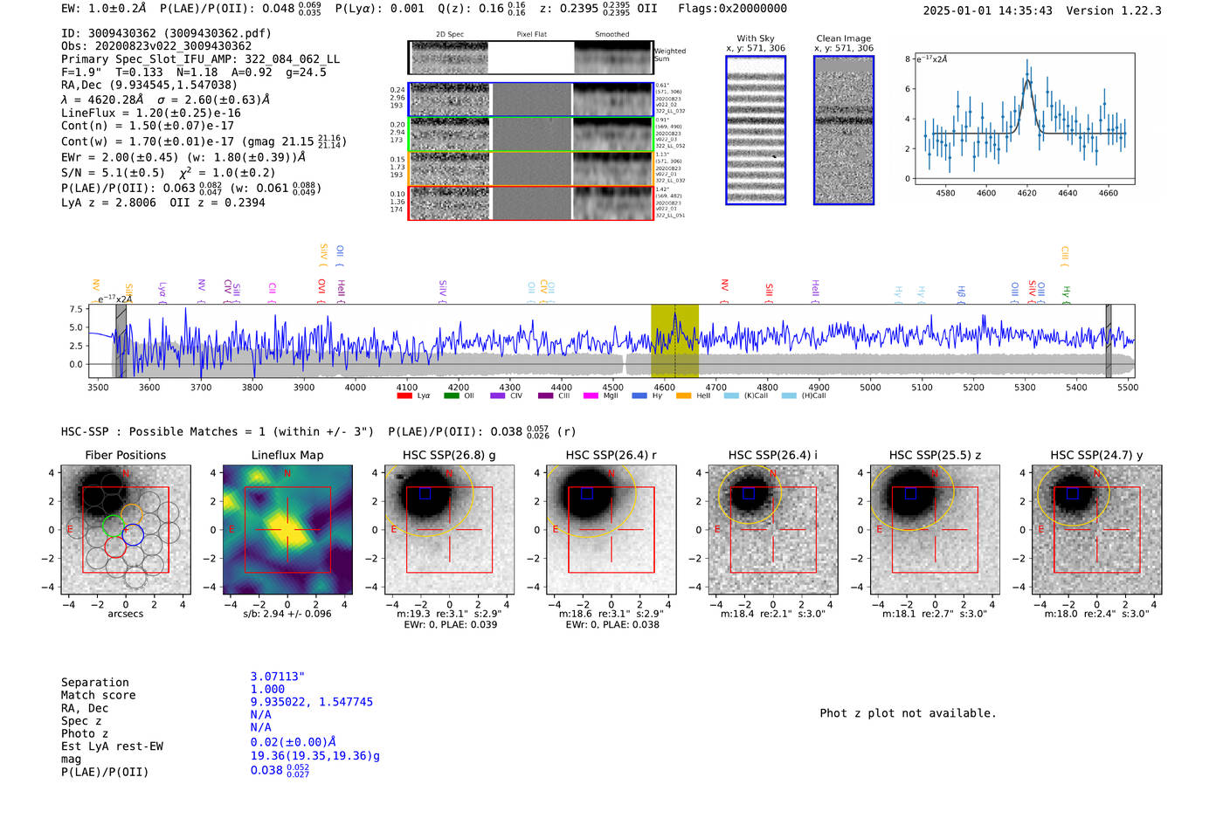Open the HSC SSP(26.4) i cutout
Image resolution: width=1223 pixels, height=832 pixels.
773,529
